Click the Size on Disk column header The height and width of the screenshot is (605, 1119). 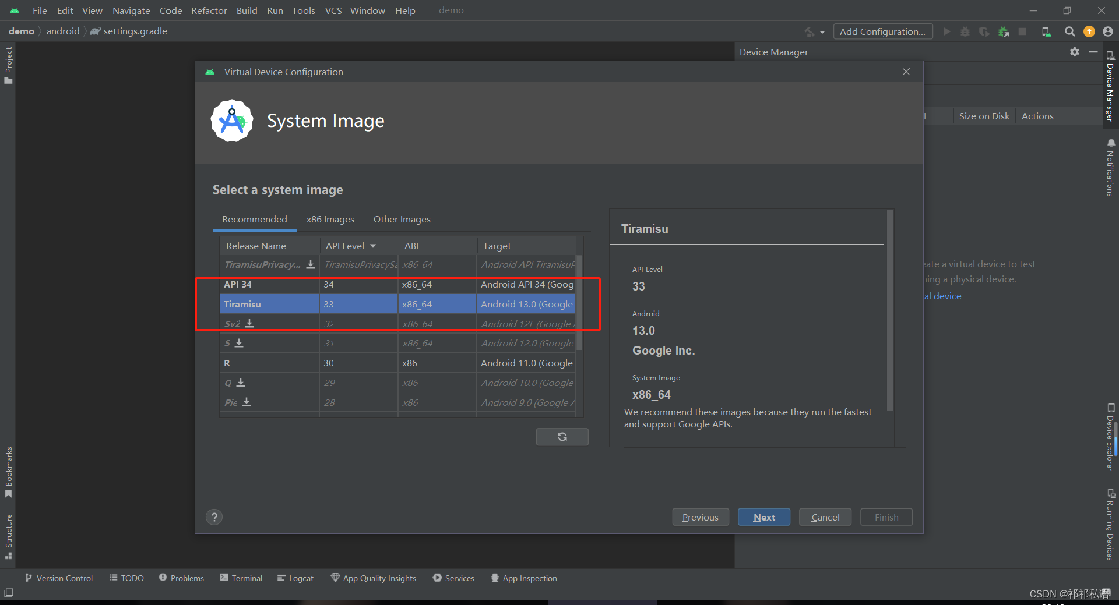coord(984,116)
